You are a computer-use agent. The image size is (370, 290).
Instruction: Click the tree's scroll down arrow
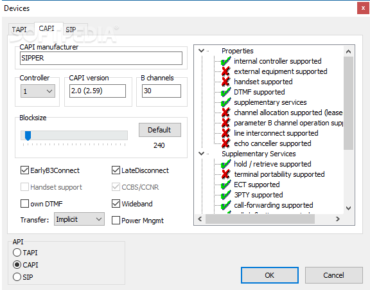point(348,208)
